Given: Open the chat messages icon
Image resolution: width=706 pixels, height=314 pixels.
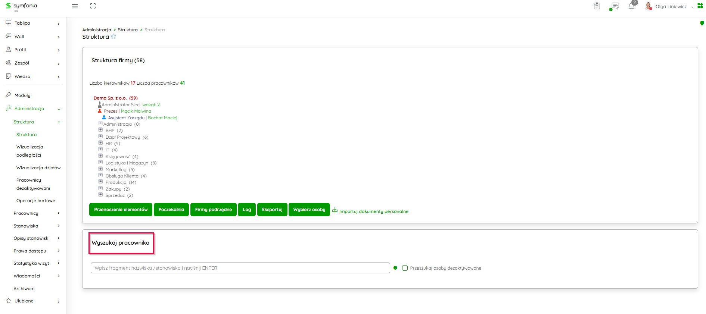Looking at the screenshot, I should (x=614, y=6).
